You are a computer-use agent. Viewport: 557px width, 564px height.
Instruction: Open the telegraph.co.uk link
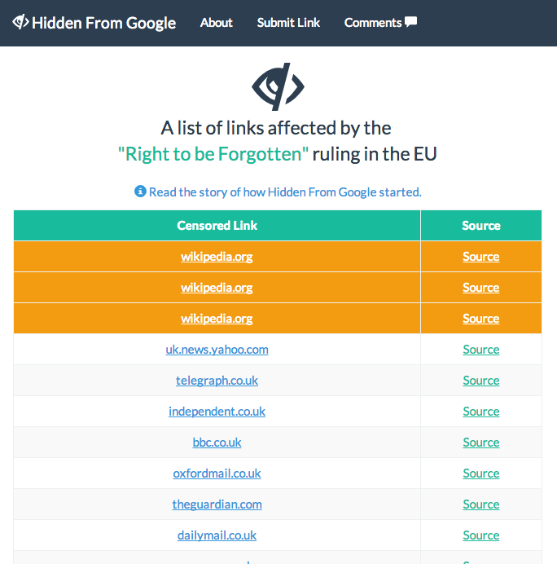217,381
